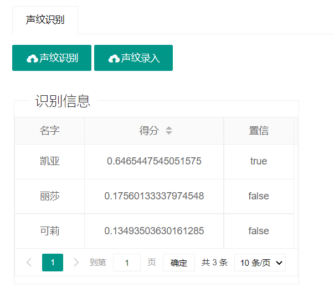This screenshot has height=288, width=334.
Task: Confirm page jump with 确定 button
Action: point(179,263)
